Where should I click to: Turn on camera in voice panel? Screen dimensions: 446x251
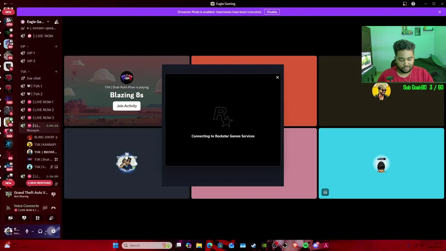[x=10, y=218]
